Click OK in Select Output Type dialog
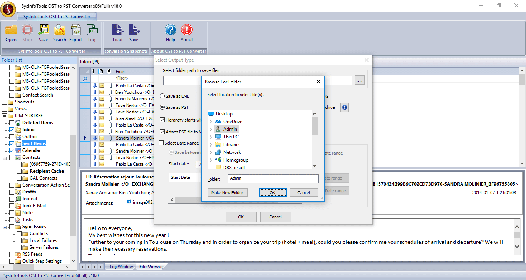526x280 pixels. (241, 217)
